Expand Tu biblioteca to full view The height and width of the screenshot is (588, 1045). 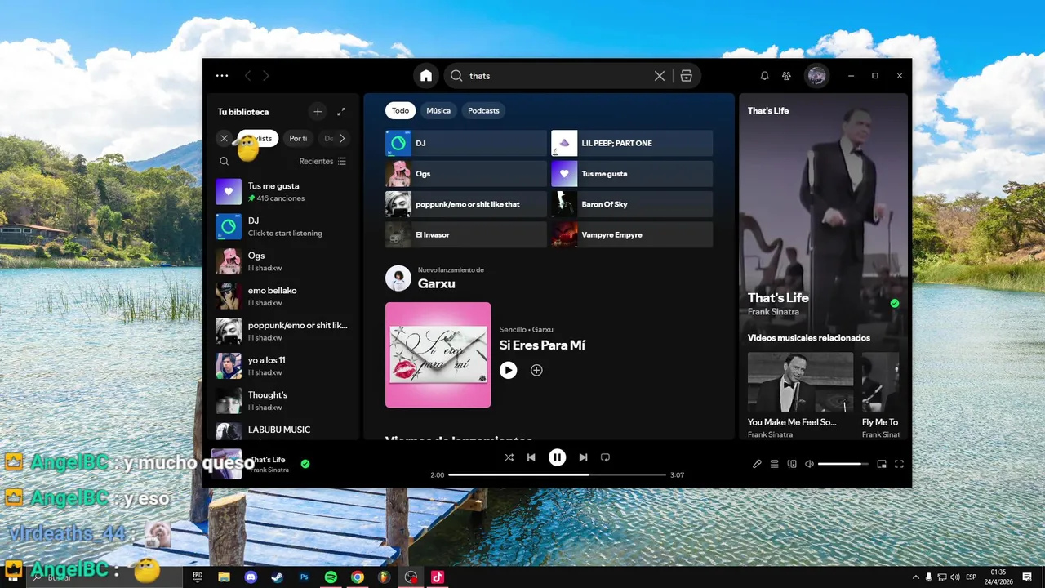(341, 112)
